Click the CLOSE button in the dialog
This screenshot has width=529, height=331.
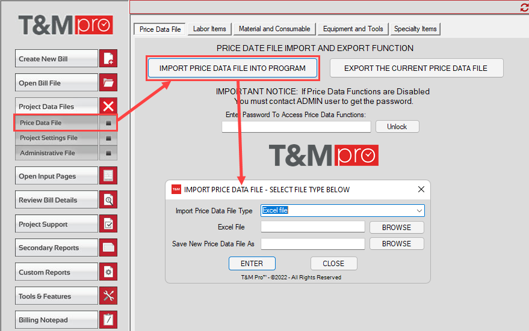pos(333,263)
